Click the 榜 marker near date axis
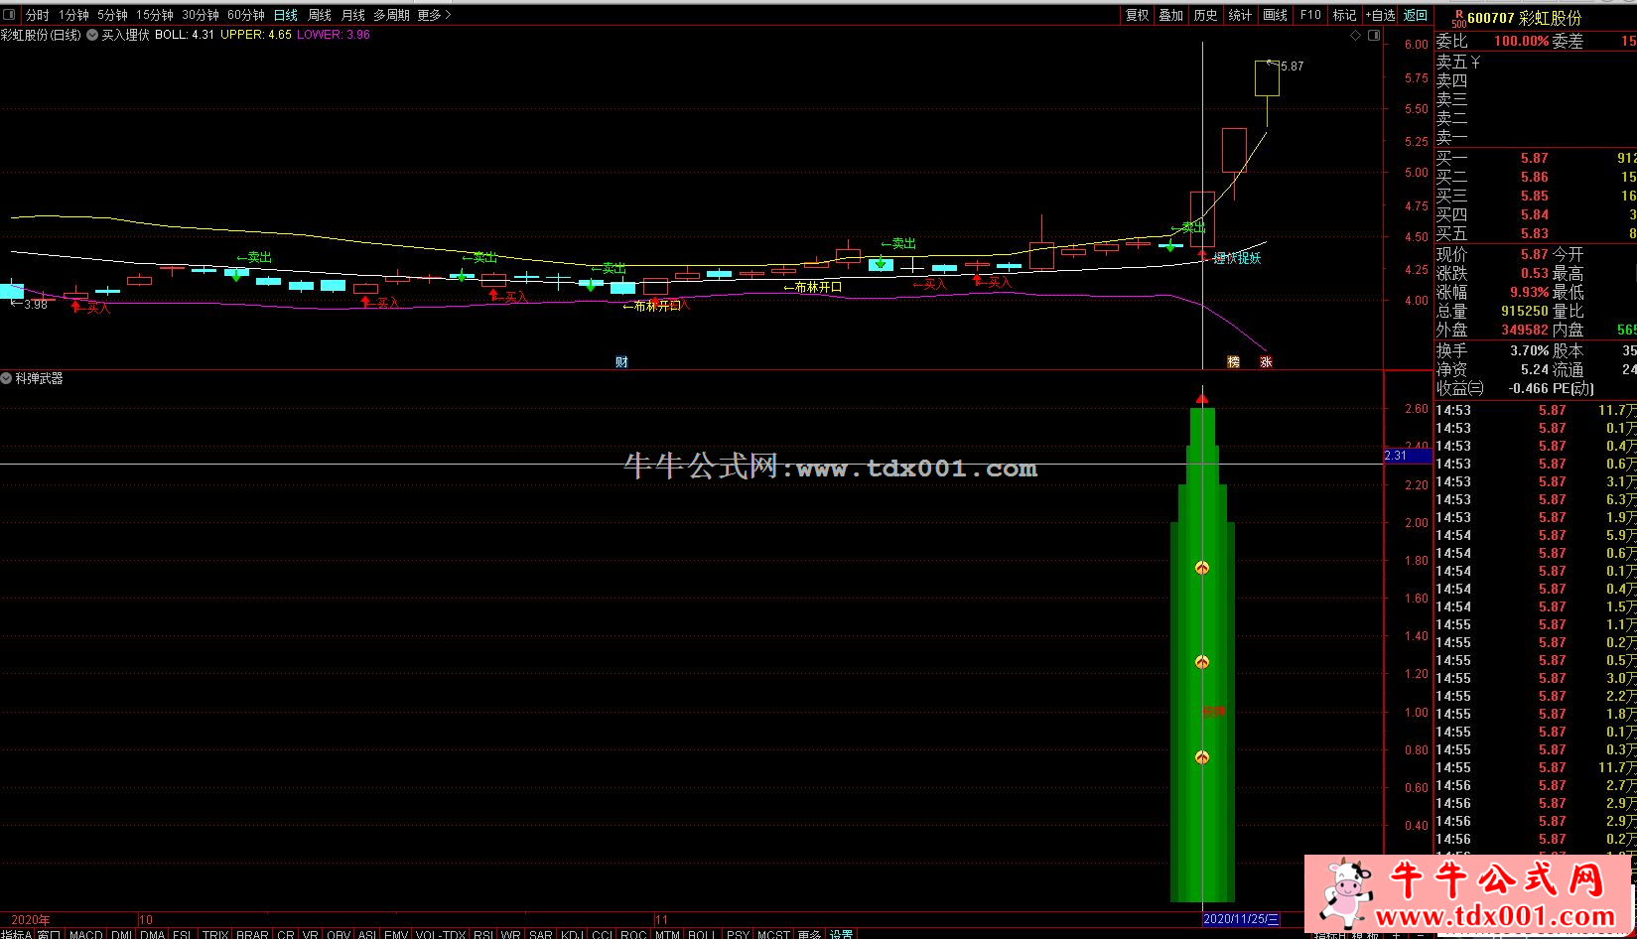Image resolution: width=1637 pixels, height=939 pixels. point(1234,362)
